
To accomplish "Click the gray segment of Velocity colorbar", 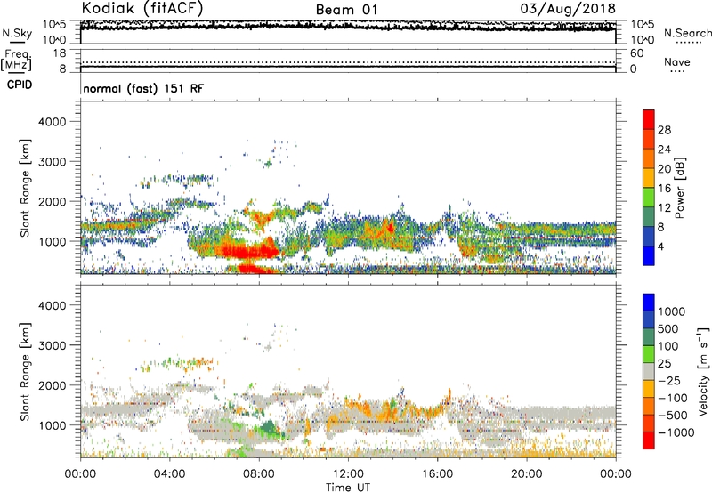I will [649, 371].
